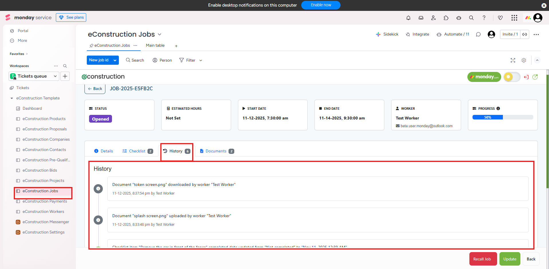Click the fullscreen expand icon

[513, 60]
